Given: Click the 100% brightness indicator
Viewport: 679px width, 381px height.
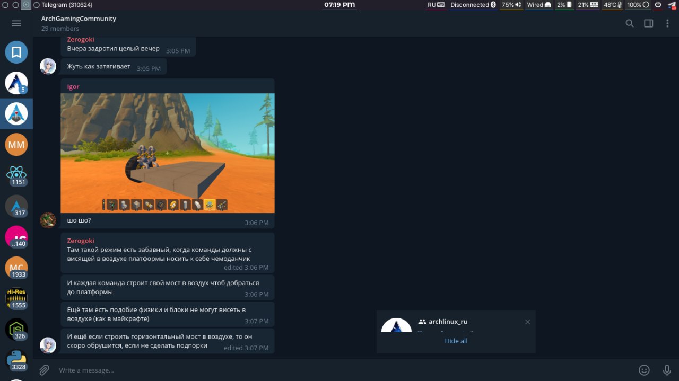Looking at the screenshot, I should (x=638, y=5).
